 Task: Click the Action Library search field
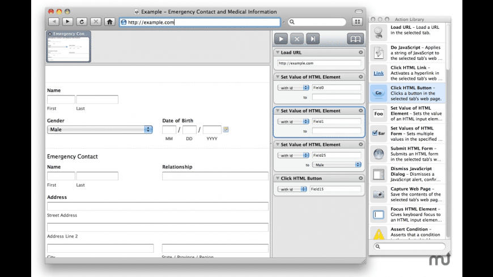pos(409,246)
